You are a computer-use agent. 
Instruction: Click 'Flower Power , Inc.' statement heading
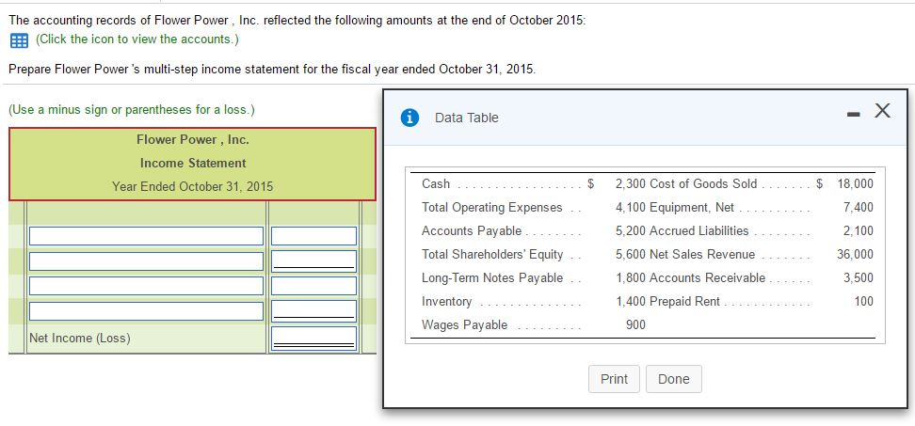tap(193, 140)
